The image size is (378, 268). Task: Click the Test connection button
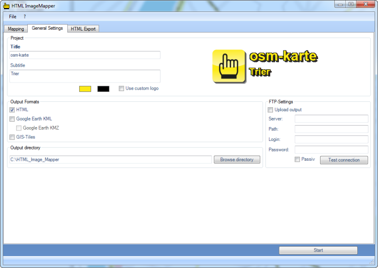coord(344,160)
